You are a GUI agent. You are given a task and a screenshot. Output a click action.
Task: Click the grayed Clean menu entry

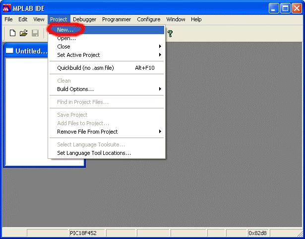point(107,81)
